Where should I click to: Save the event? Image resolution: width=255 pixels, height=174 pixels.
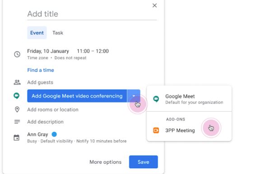(144, 162)
